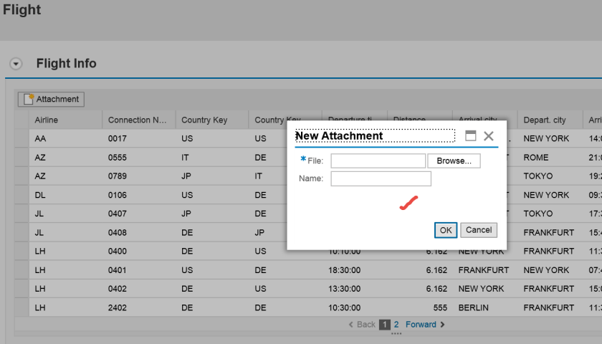Select the row for flight LH 2402

(x=21, y=307)
